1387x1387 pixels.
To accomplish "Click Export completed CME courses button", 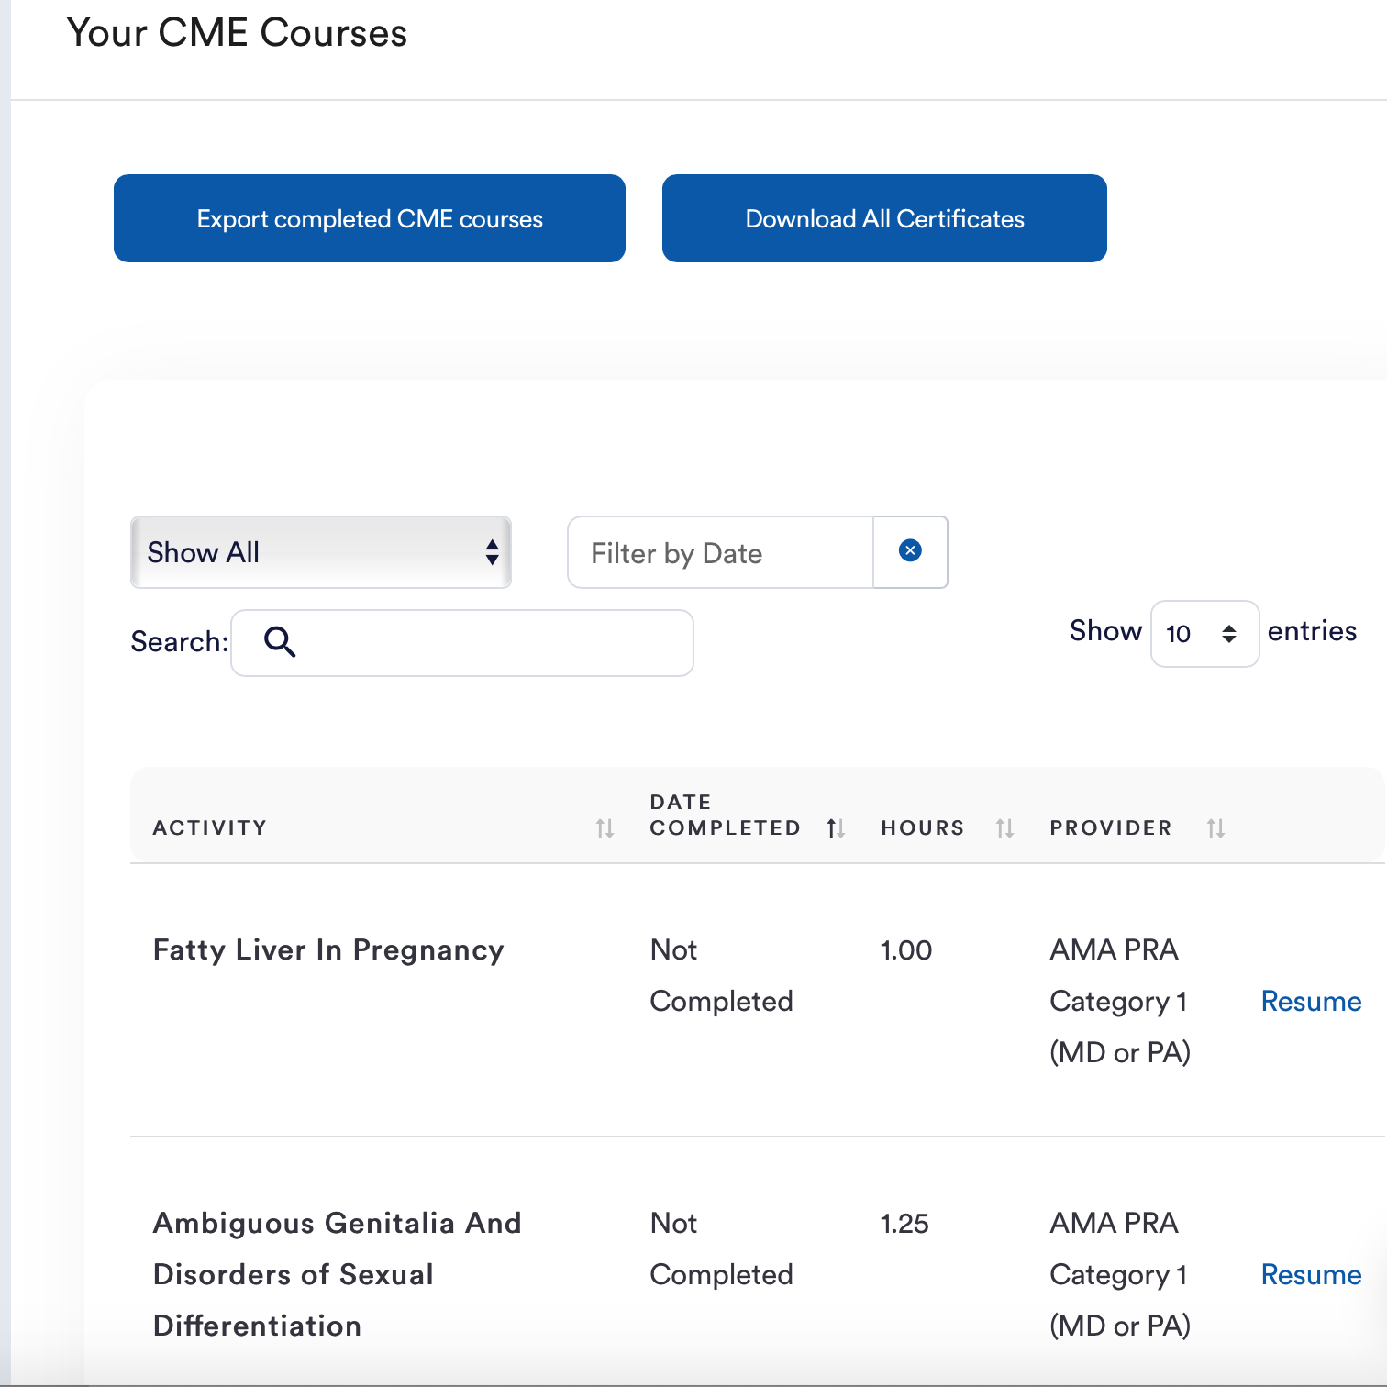I will (370, 218).
